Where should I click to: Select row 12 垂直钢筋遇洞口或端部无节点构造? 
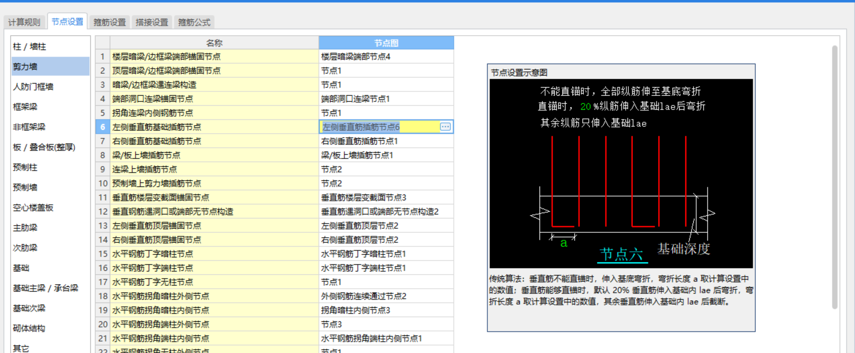(x=214, y=212)
